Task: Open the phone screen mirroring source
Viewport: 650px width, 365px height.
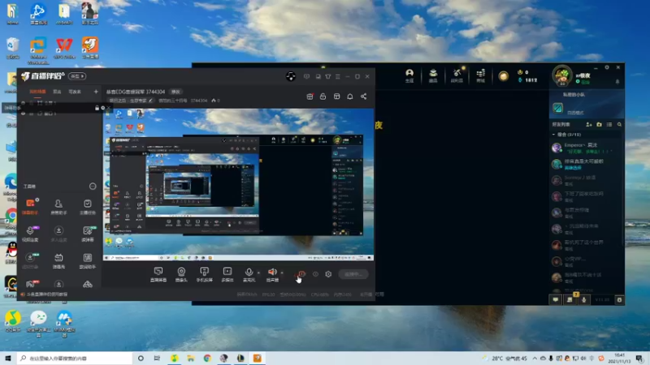Action: click(x=204, y=271)
